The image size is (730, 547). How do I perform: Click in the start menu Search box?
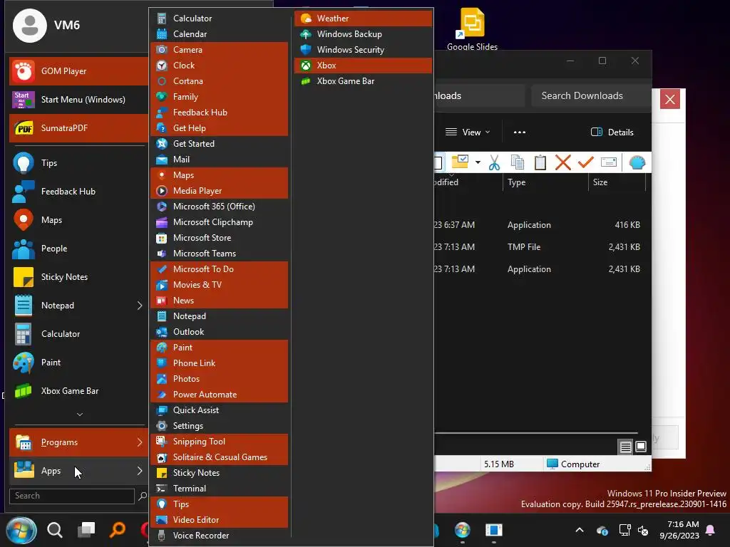(x=72, y=496)
